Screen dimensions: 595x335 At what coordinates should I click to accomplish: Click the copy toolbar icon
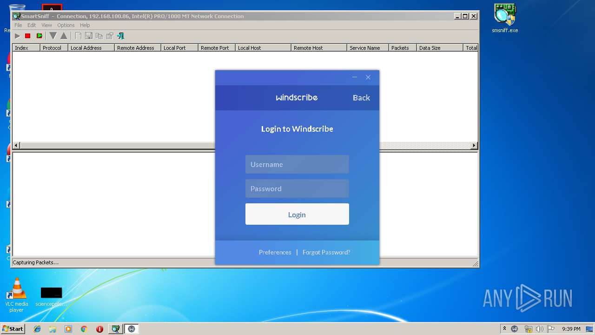point(99,36)
